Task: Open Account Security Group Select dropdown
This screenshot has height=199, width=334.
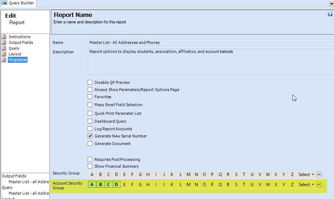Action: (x=306, y=185)
